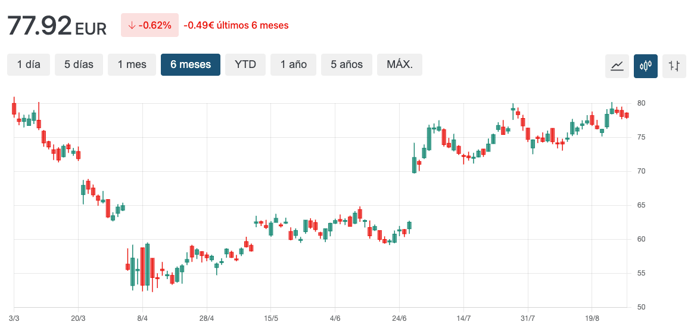The width and height of the screenshot is (694, 328).
Task: Display the 5 años history
Action: click(347, 64)
